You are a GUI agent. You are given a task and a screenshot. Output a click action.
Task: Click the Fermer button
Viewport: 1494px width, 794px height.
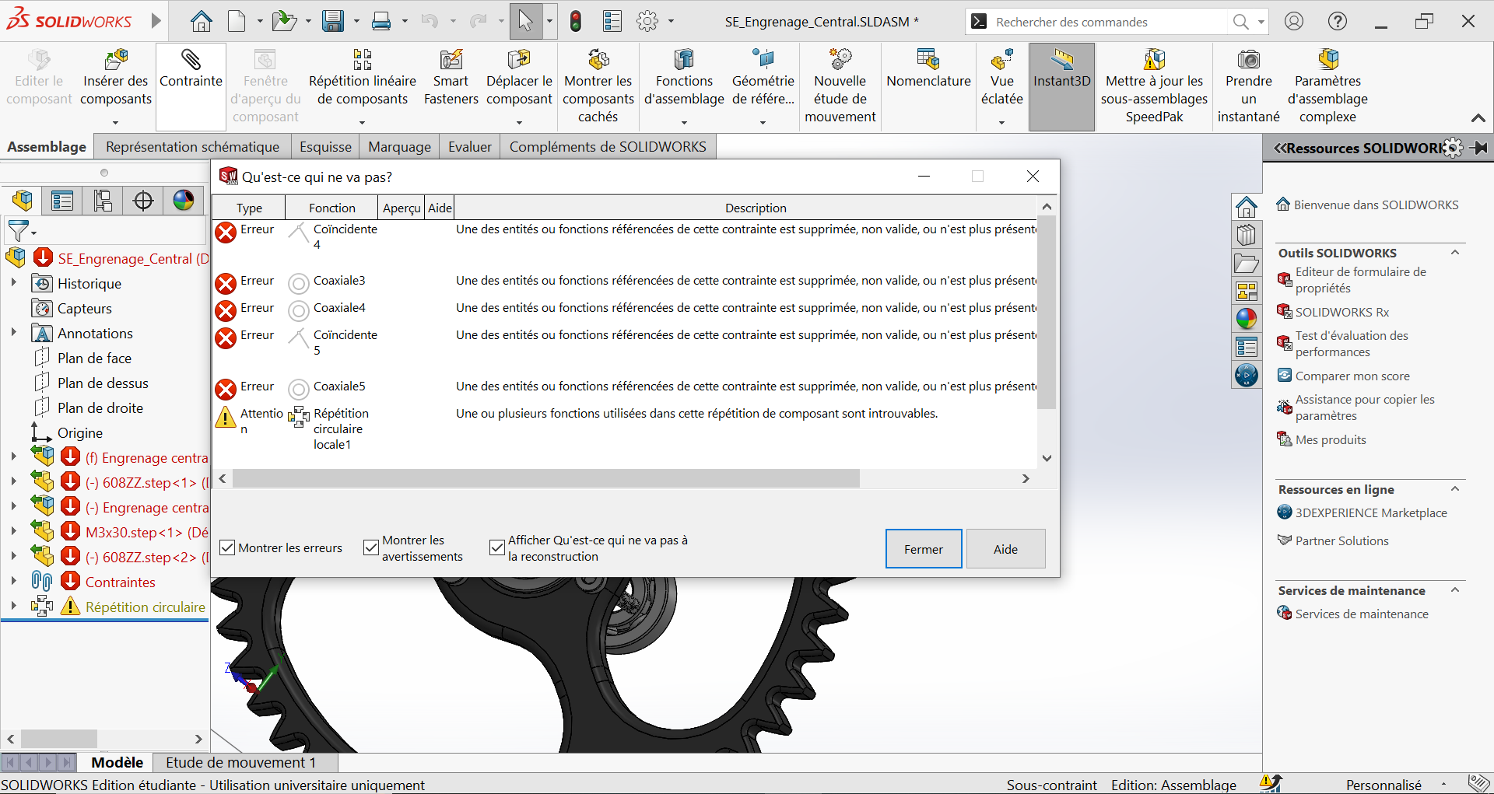point(924,549)
